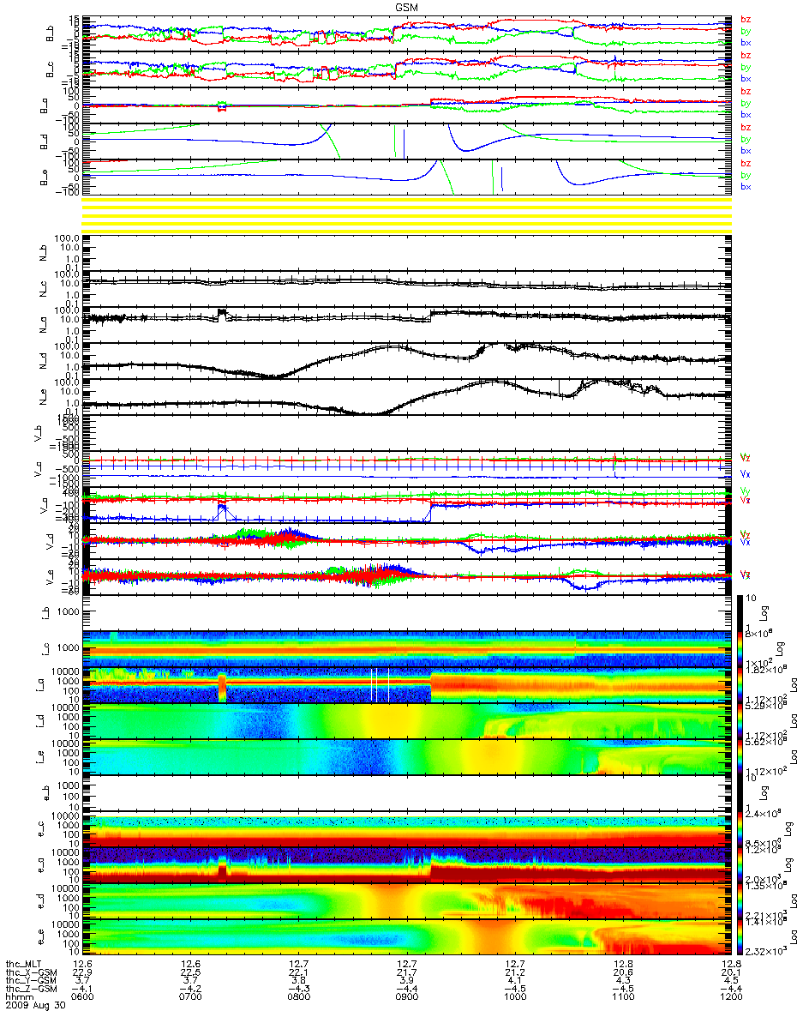Click the Z-GSM value -4.1
This screenshot has height=1029, width=797.
pyautogui.click(x=82, y=990)
